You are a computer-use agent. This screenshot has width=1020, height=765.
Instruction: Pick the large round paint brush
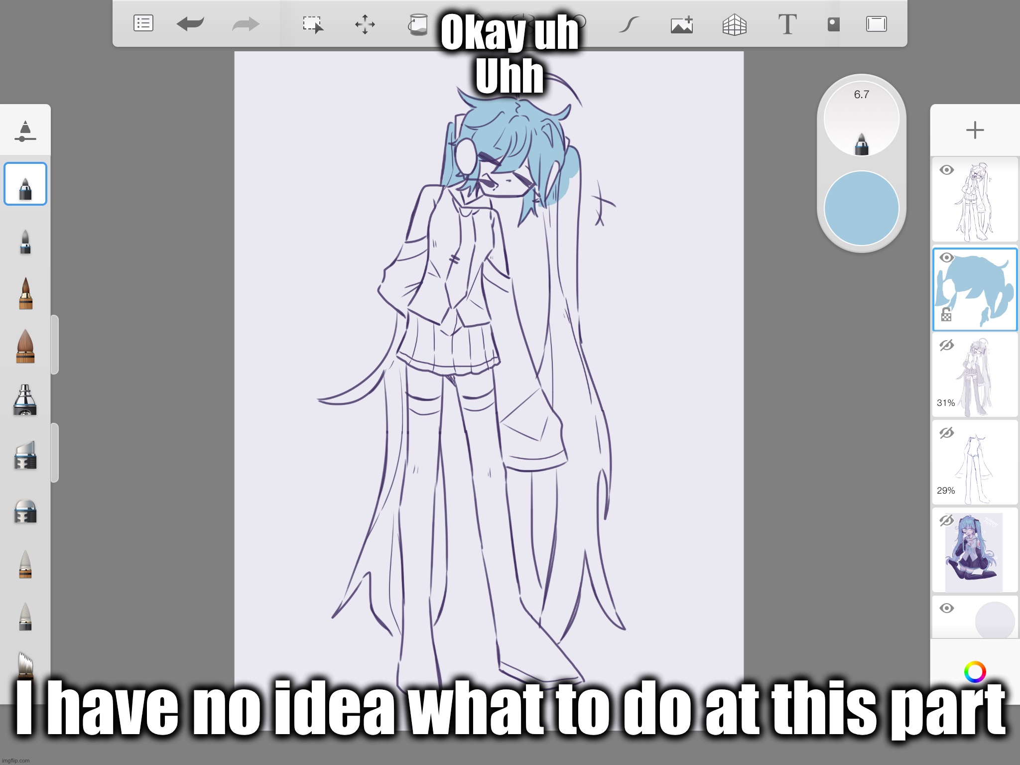pos(25,346)
